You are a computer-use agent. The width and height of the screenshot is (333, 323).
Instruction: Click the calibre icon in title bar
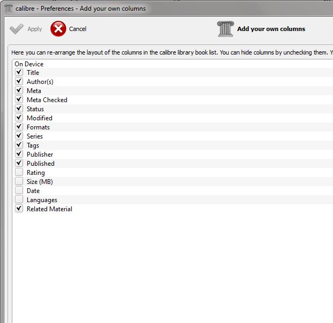click(x=9, y=9)
